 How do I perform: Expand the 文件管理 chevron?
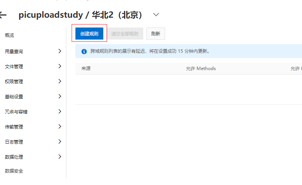(x=60, y=66)
